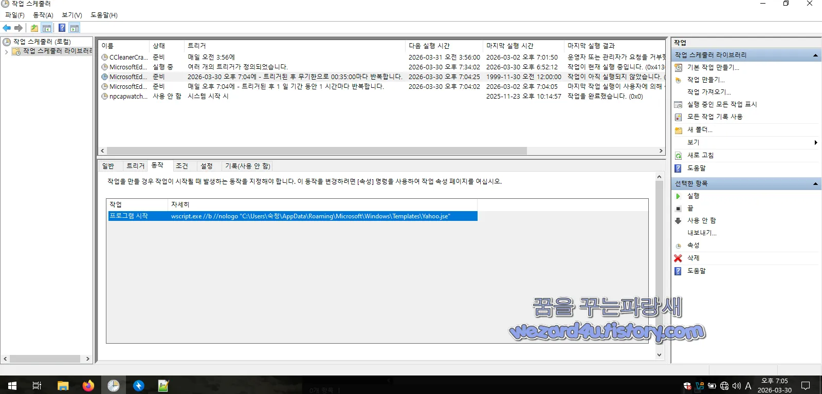Click 사용 안 함 to disable task
Screen dimensions: 822x394
pos(701,220)
